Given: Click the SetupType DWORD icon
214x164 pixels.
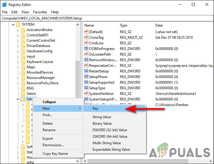Looking at the screenshot, I should 86,88.
